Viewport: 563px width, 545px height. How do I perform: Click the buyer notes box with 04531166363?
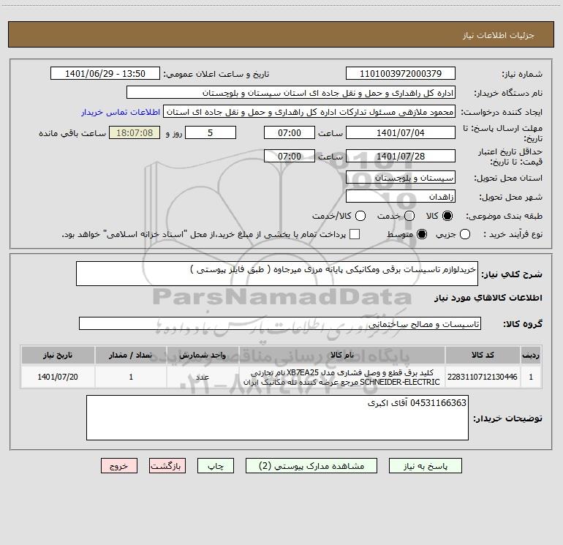coord(277,418)
